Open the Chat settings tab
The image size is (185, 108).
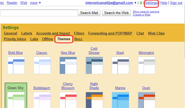pos(140,33)
